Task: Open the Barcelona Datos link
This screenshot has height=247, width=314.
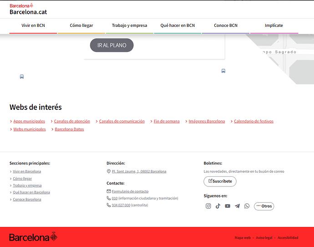Action: pyautogui.click(x=69, y=129)
